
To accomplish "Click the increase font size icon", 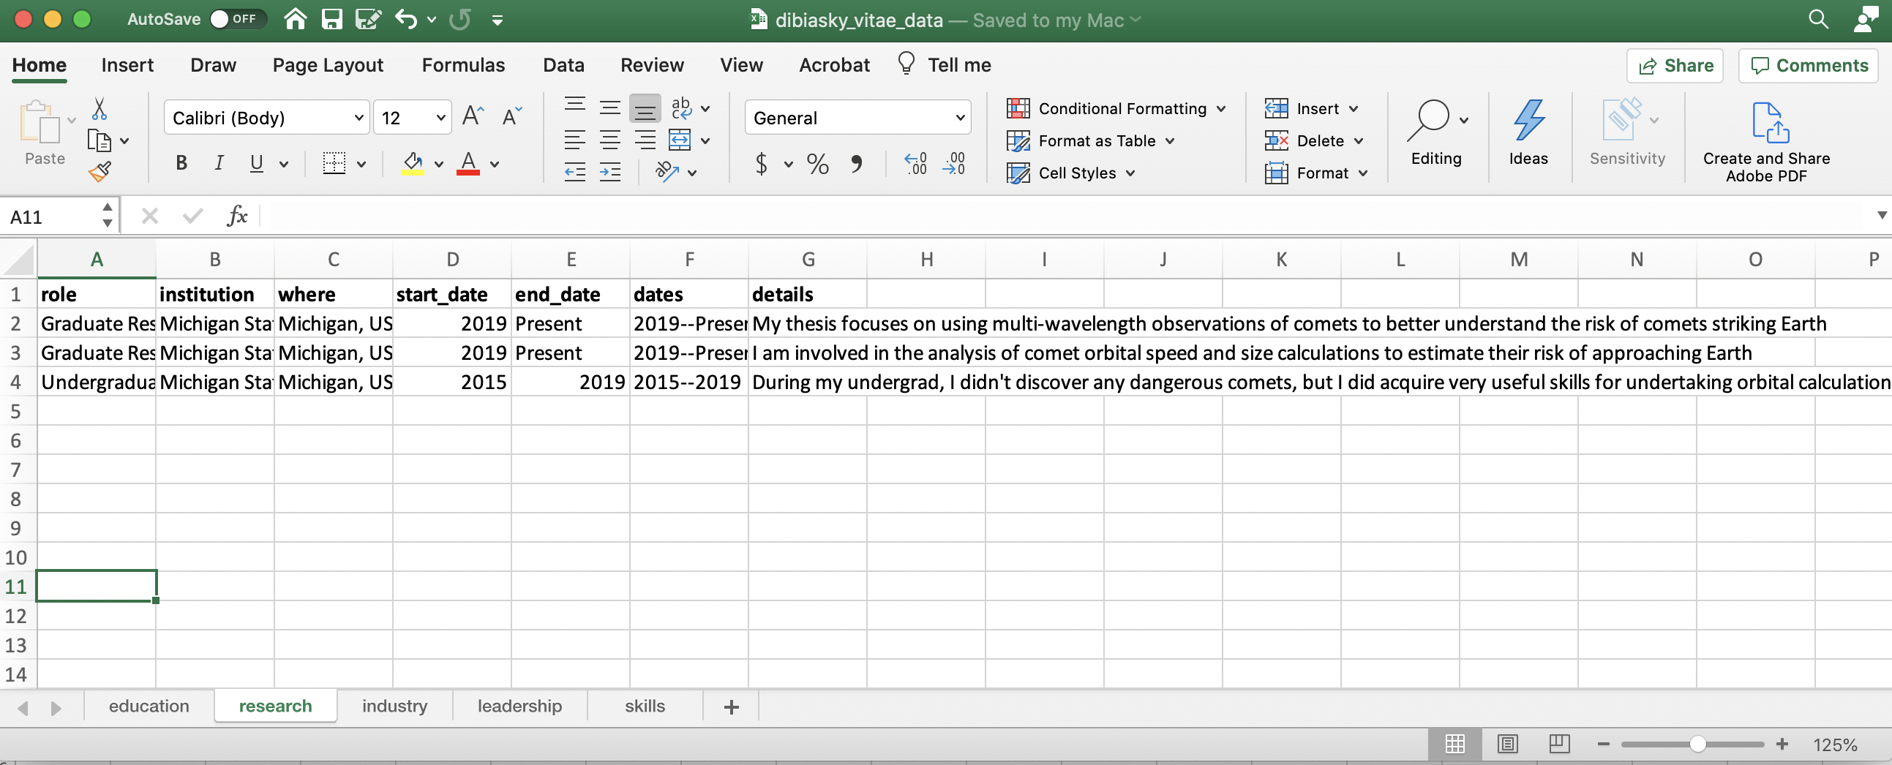I will (x=473, y=117).
